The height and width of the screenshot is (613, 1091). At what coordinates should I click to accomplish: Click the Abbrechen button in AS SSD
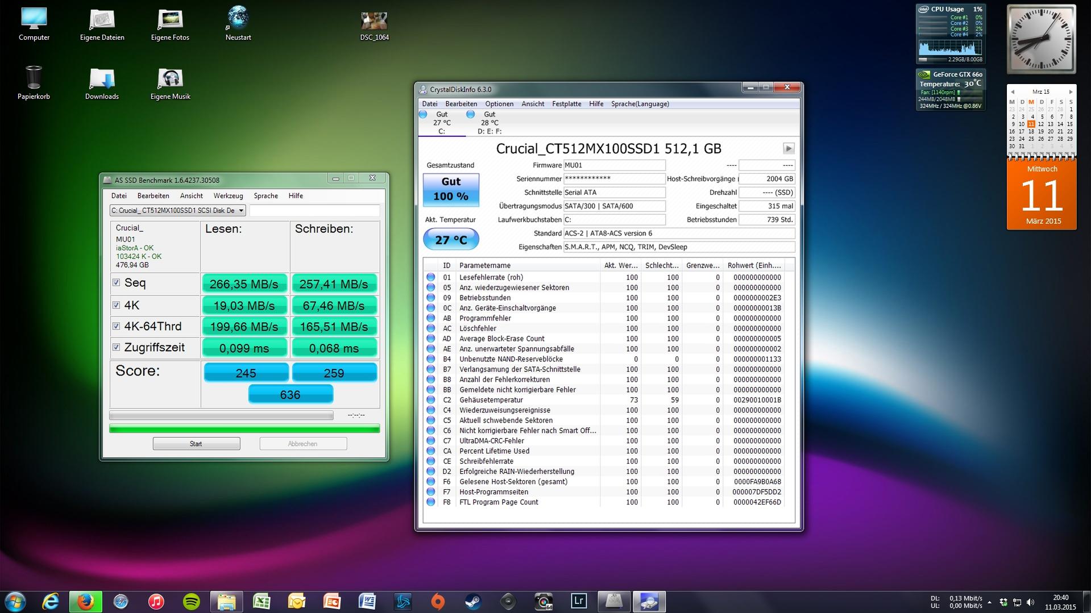click(303, 444)
